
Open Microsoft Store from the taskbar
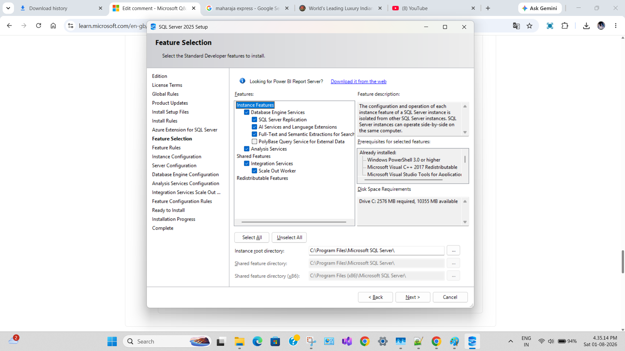tap(275, 342)
